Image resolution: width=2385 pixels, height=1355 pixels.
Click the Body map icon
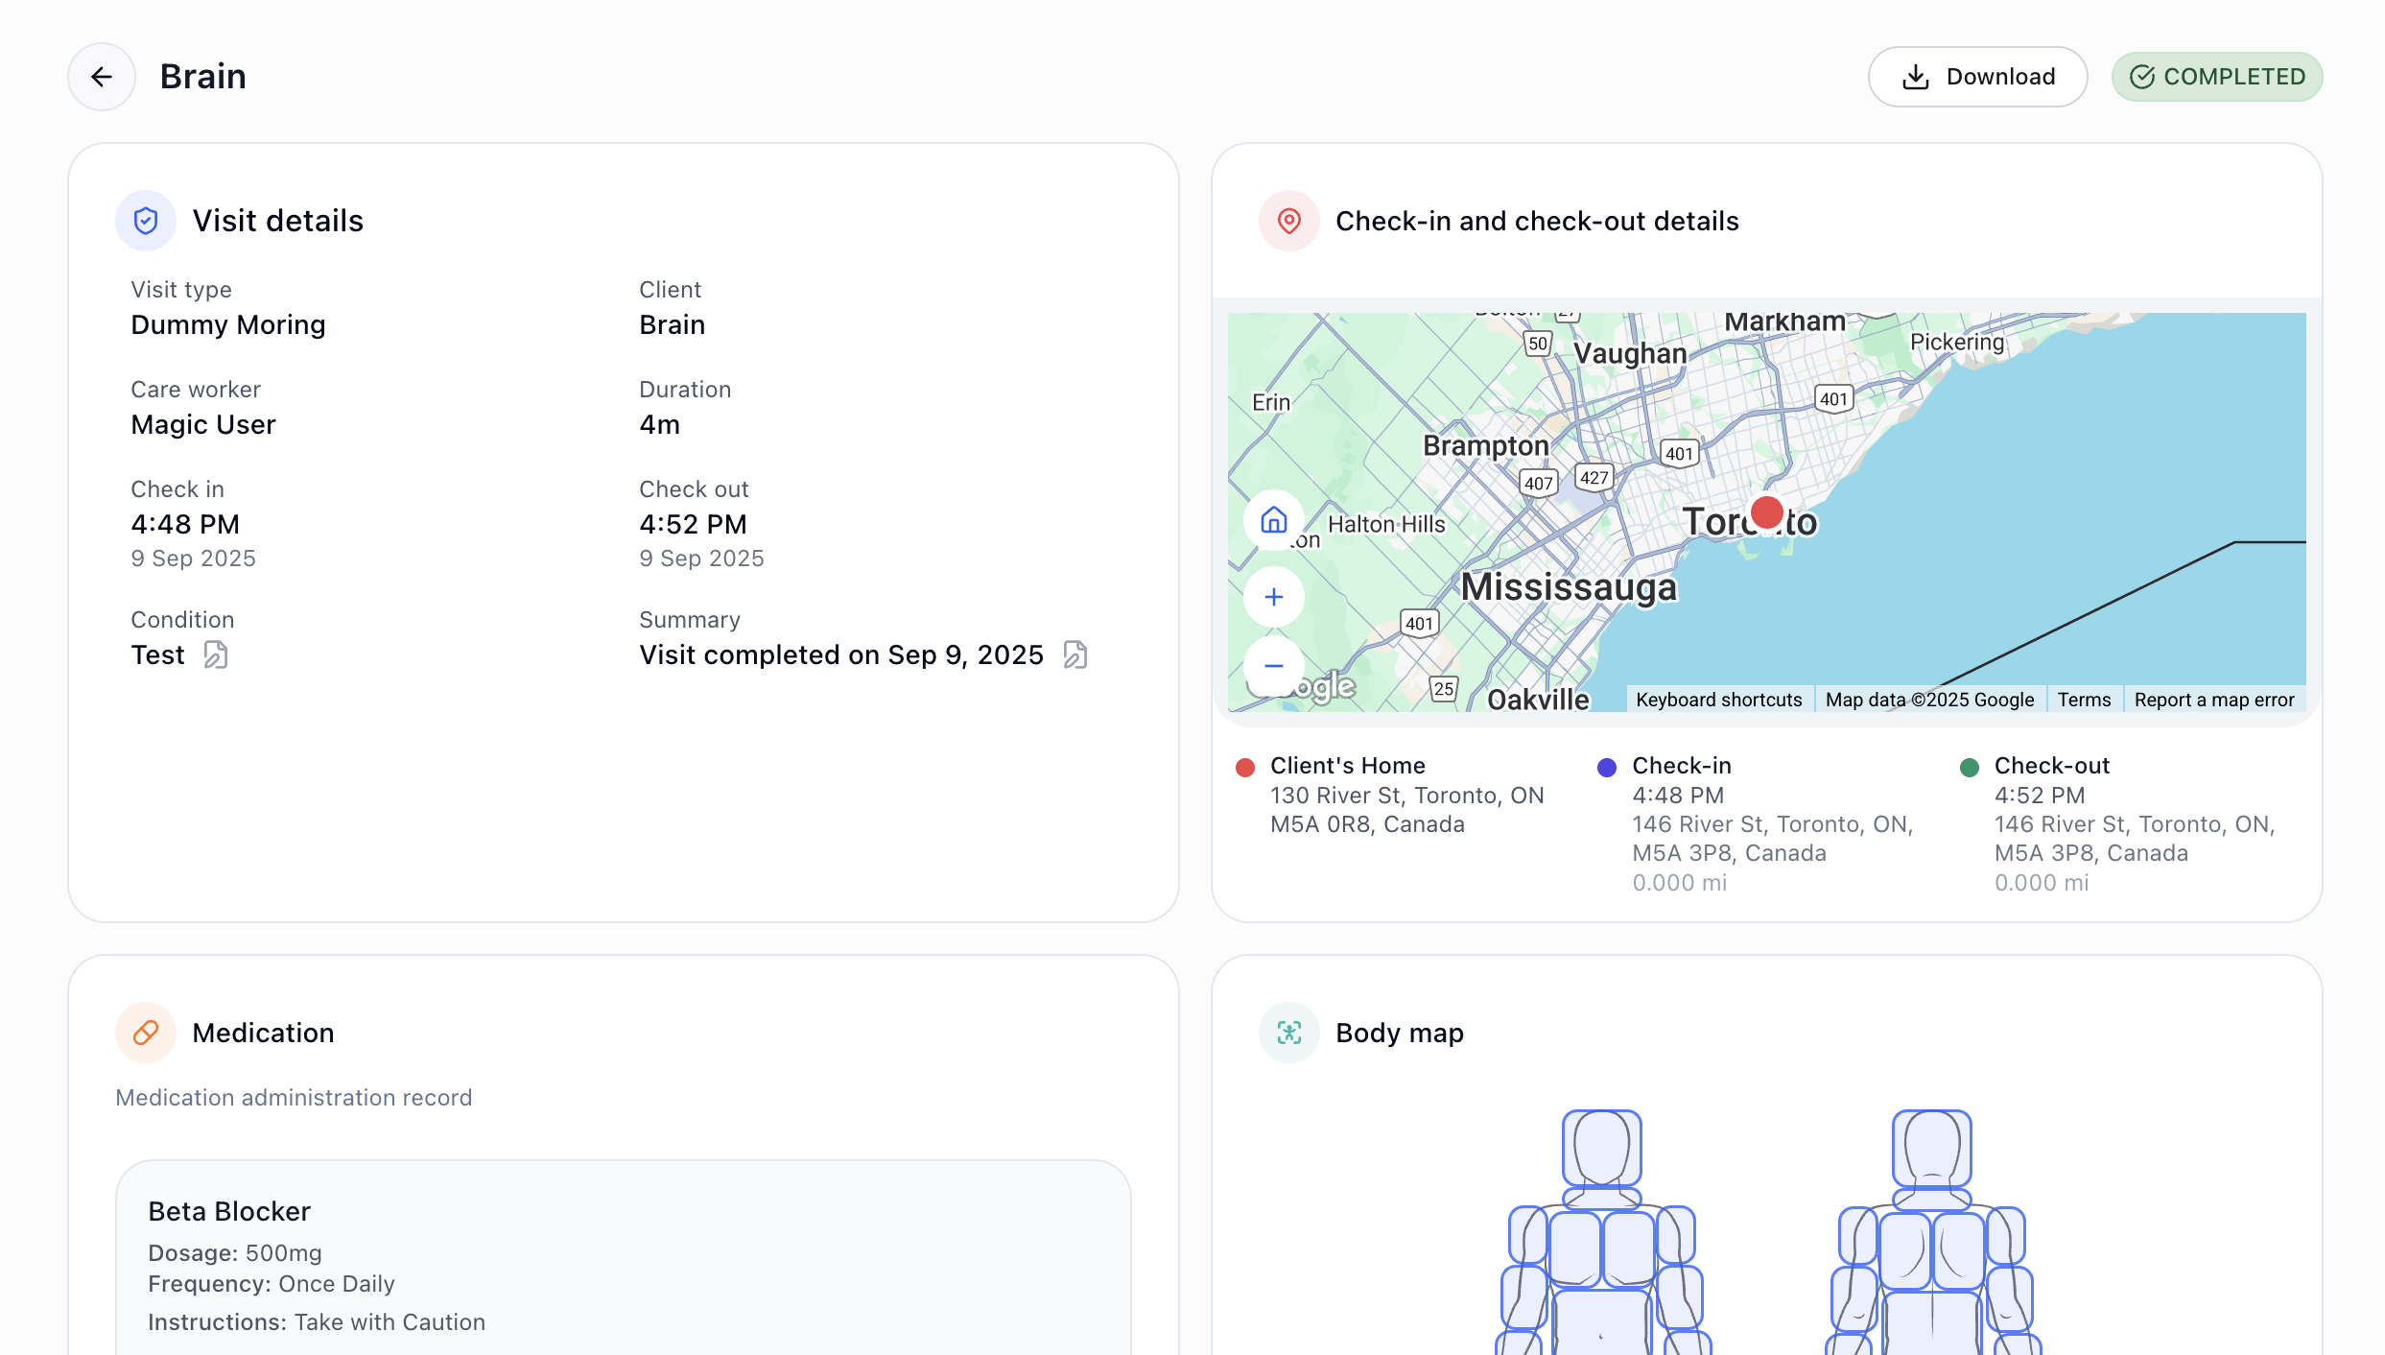(x=1288, y=1033)
